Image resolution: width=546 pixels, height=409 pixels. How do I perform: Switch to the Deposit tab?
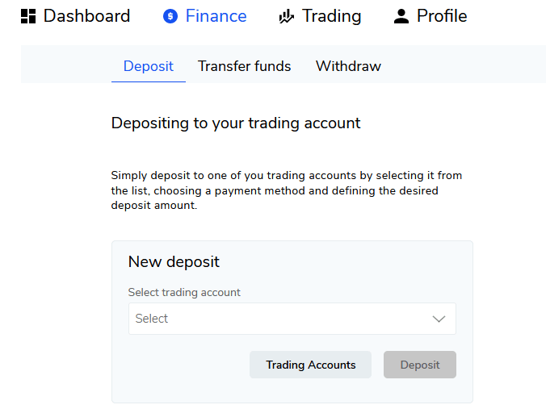click(x=149, y=65)
